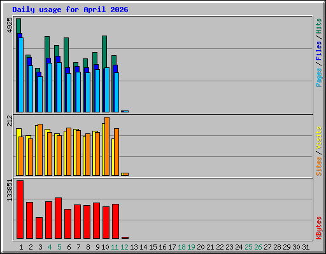Click day 22 on the x-axis

tap(220, 247)
